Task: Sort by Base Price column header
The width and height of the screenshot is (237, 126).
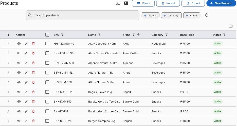Action: click(x=187, y=35)
